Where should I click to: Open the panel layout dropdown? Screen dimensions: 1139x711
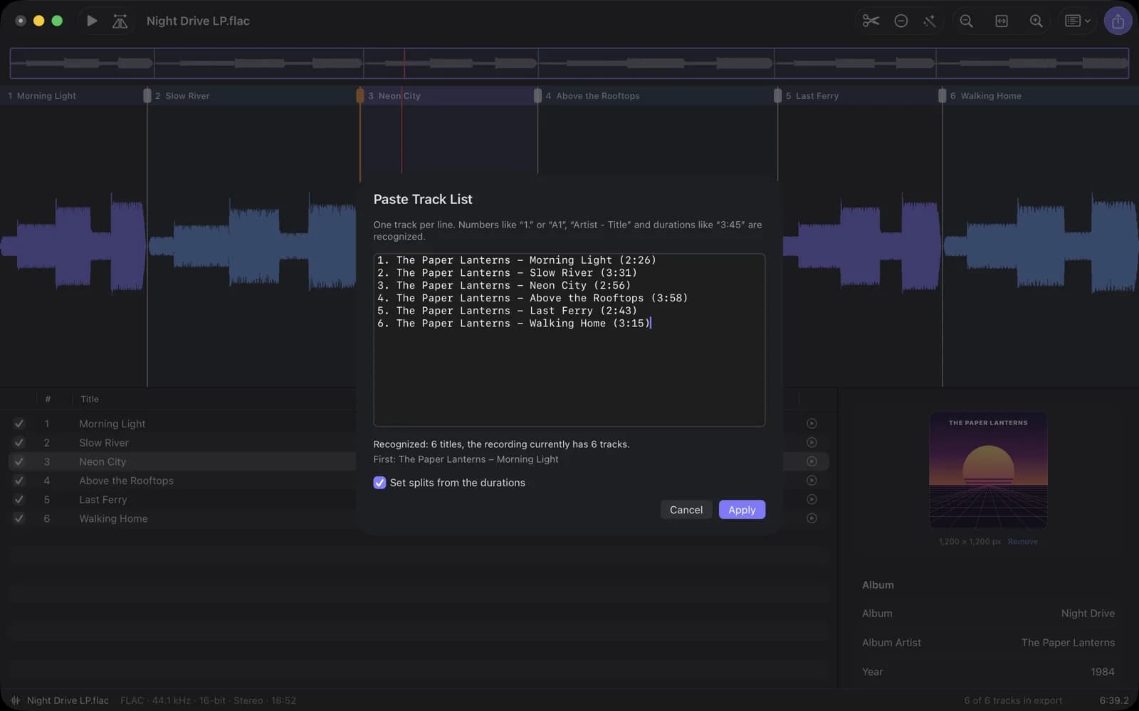(x=1077, y=21)
